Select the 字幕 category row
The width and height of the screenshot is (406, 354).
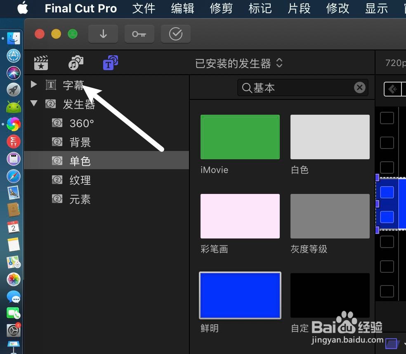(x=107, y=85)
